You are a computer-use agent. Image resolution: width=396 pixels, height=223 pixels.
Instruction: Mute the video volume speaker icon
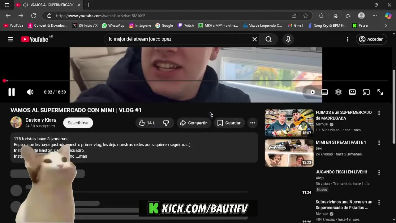30,92
